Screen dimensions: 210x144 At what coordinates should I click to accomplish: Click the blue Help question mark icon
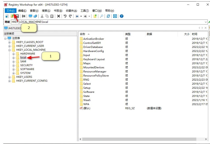(x=122, y=16)
